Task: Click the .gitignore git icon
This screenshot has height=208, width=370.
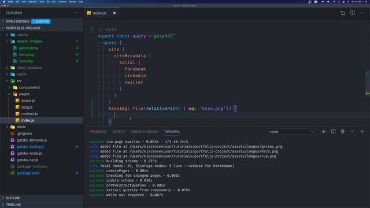Action: click(x=13, y=133)
